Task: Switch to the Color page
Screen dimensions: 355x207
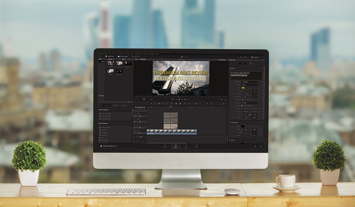Action: [185, 146]
